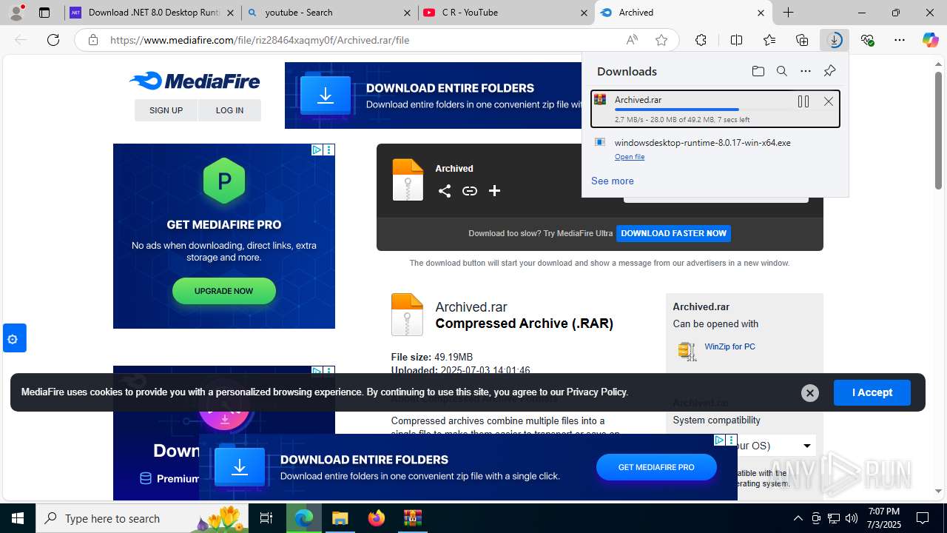Open WinRAR from the taskbar
947x533 pixels.
412,518
